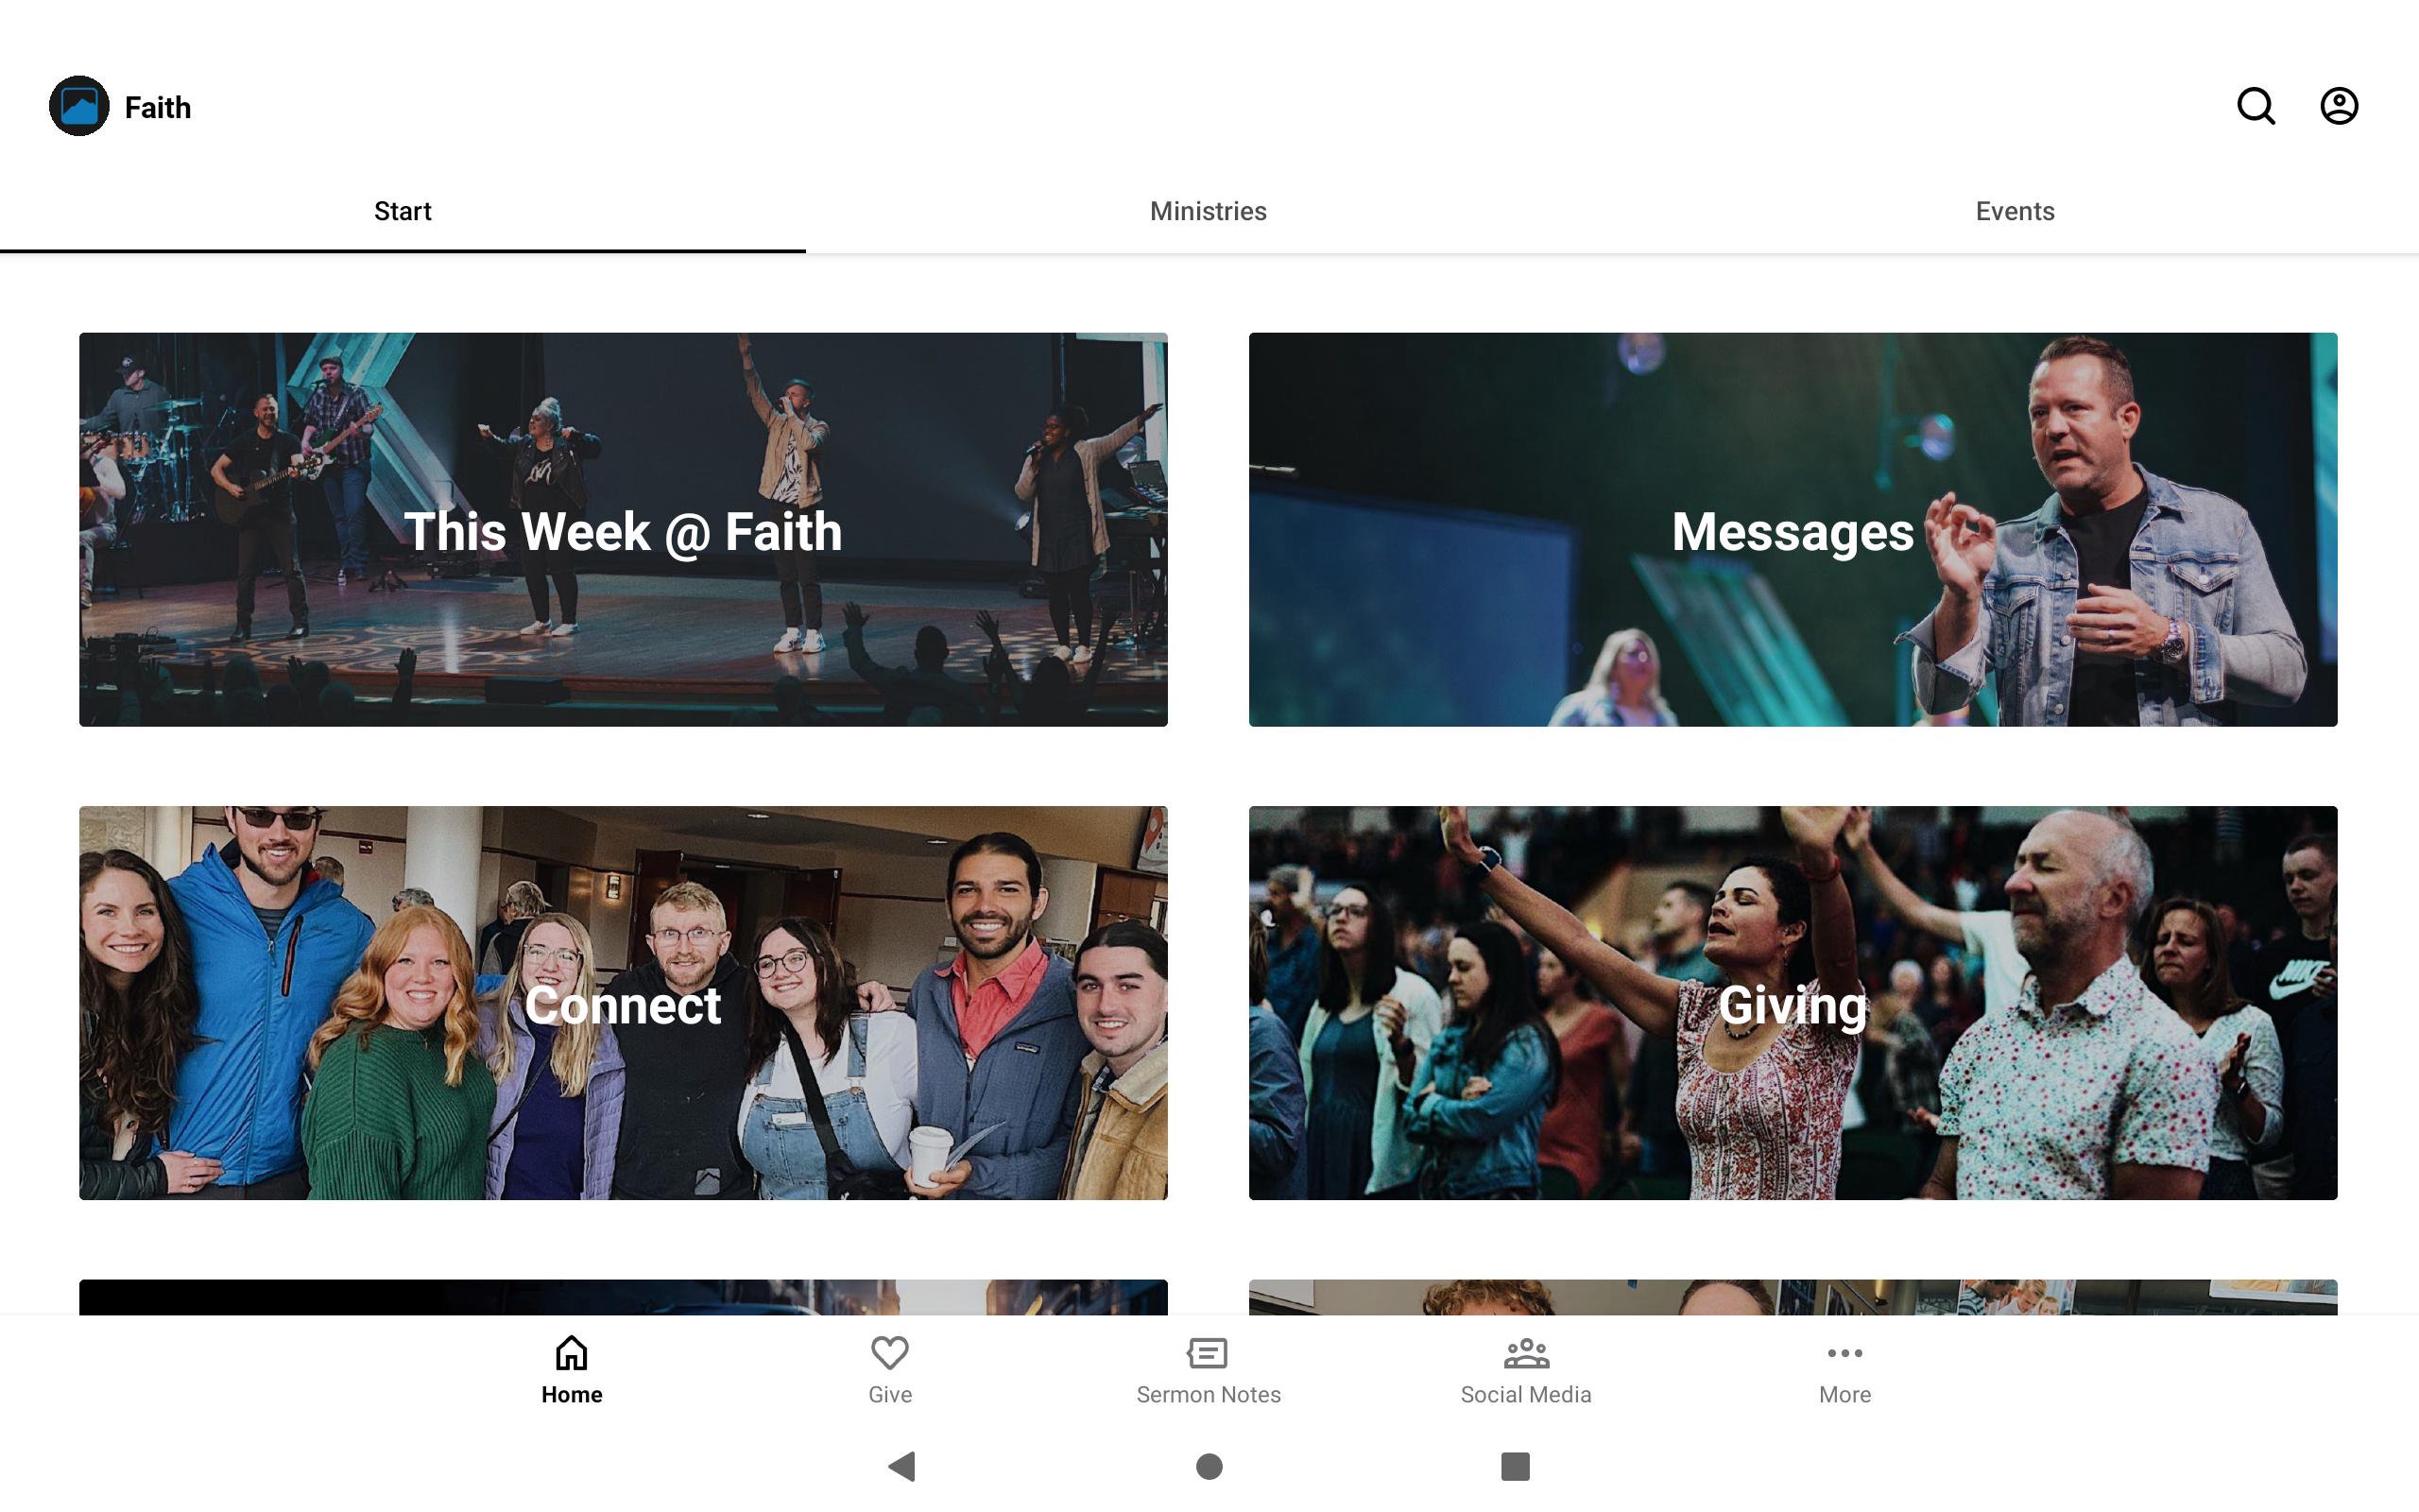The height and width of the screenshot is (1512, 2419).
Task: Open the Sermon Notes icon
Action: (1208, 1353)
